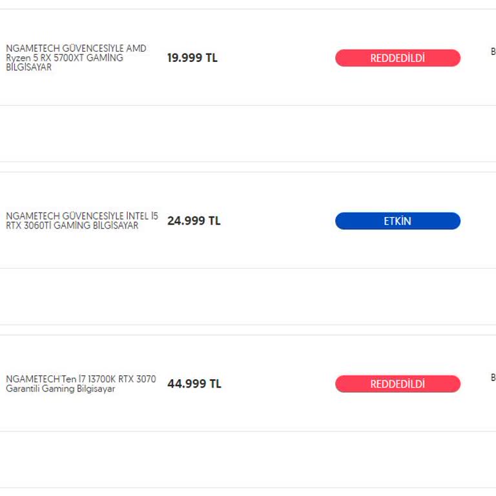
Task: Click the empty area right of the ETKİN badge
Action: pos(478,221)
